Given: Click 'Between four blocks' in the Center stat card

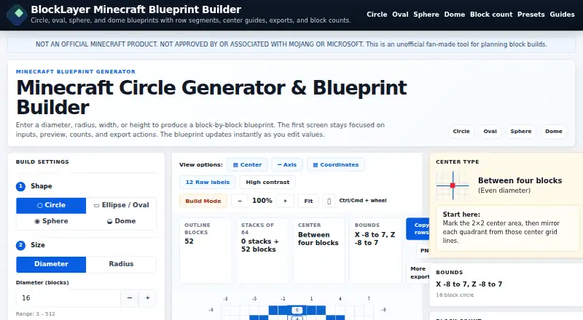Looking at the screenshot, I should 318,239.
